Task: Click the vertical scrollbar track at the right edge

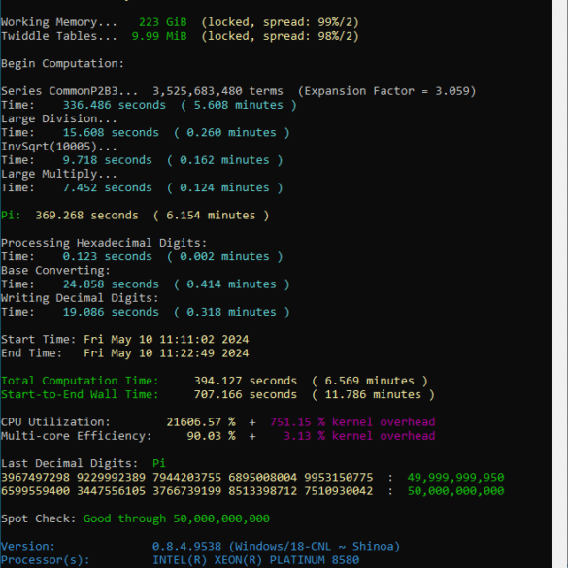Action: click(x=560, y=284)
